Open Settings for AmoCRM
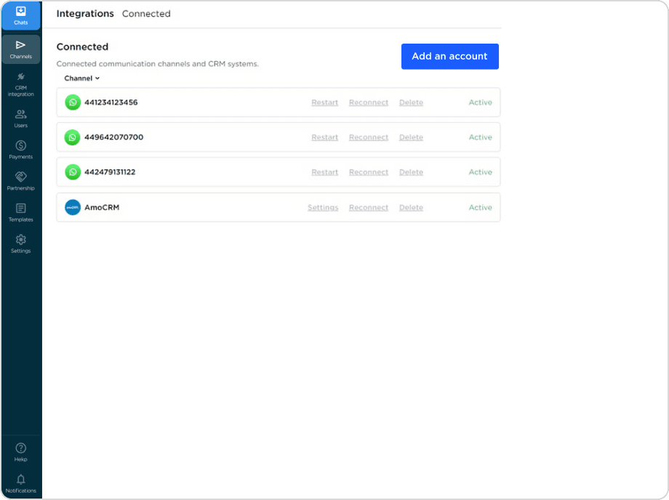669x500 pixels. (x=322, y=207)
